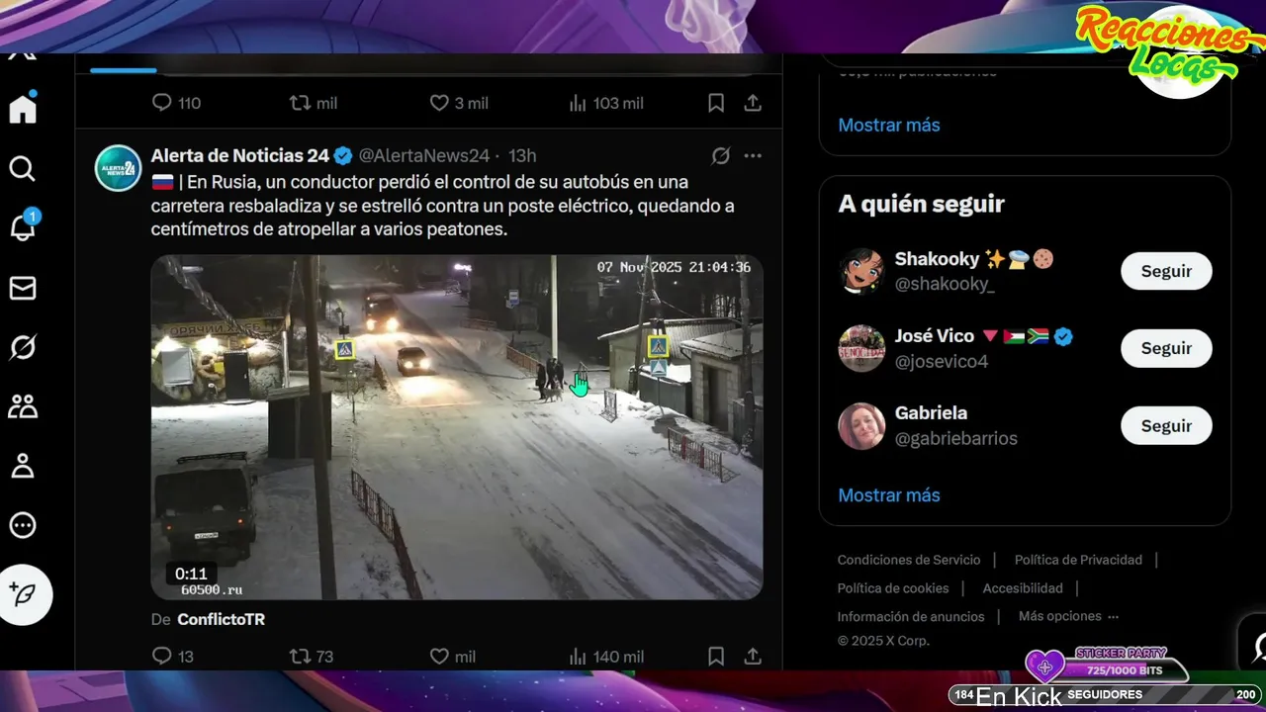
Task: Open Condiciones de Servicio footer link
Action: [x=909, y=560]
